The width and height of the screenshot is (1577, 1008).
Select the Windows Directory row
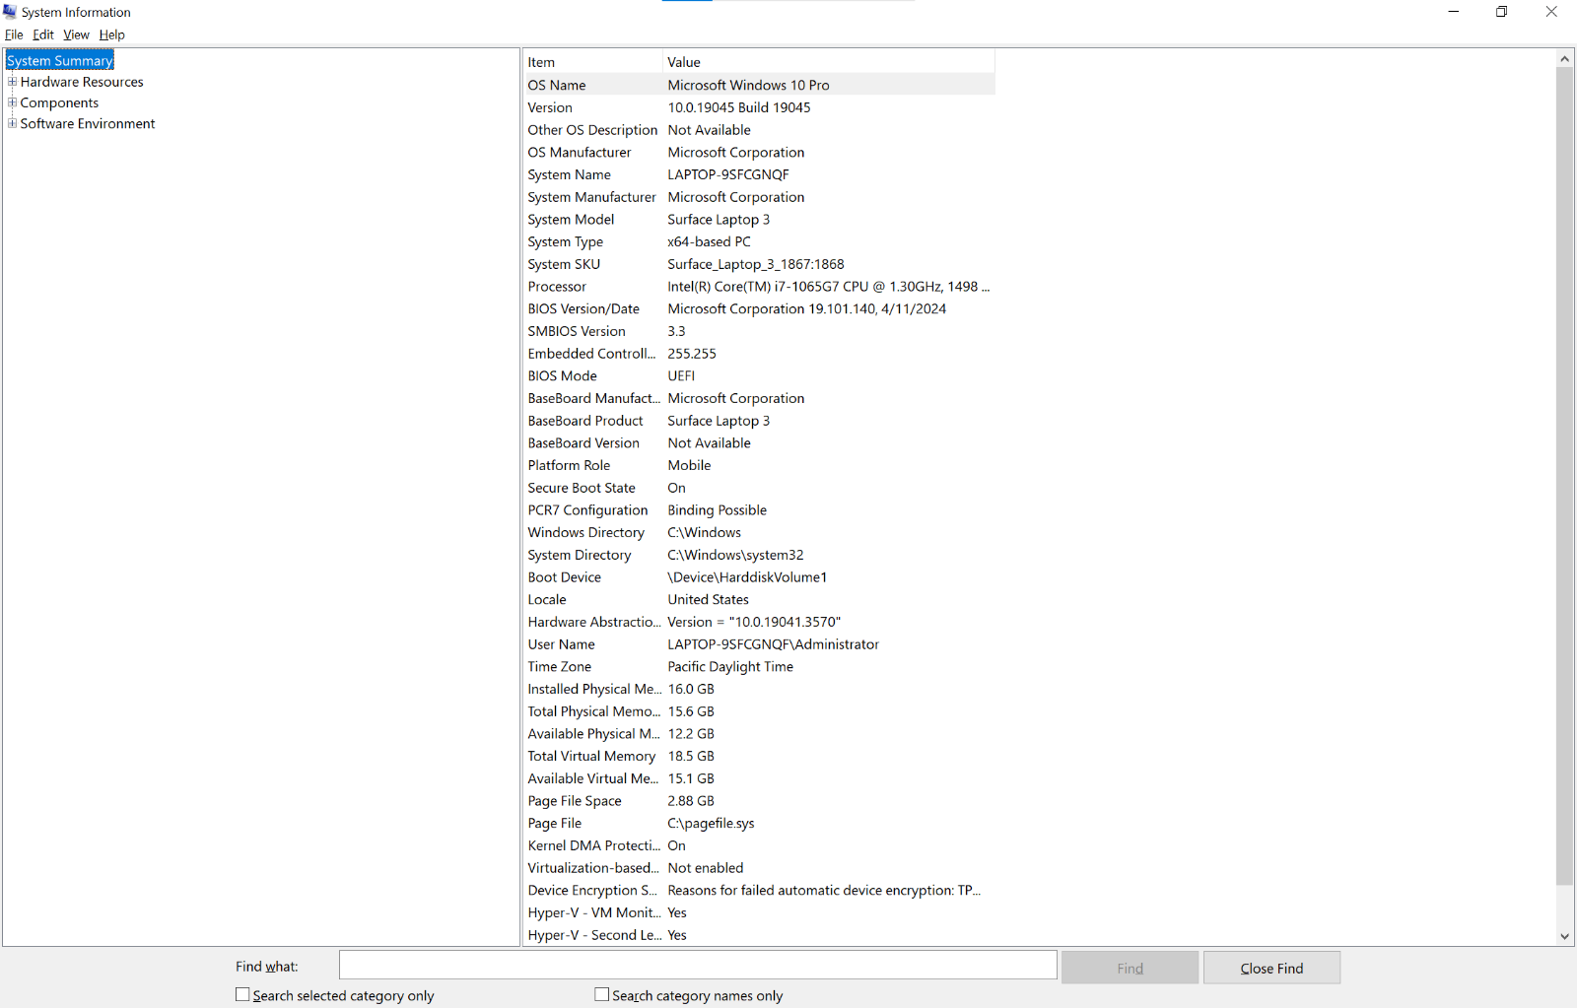tap(759, 532)
